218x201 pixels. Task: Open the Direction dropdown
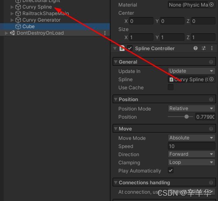pos(191,154)
